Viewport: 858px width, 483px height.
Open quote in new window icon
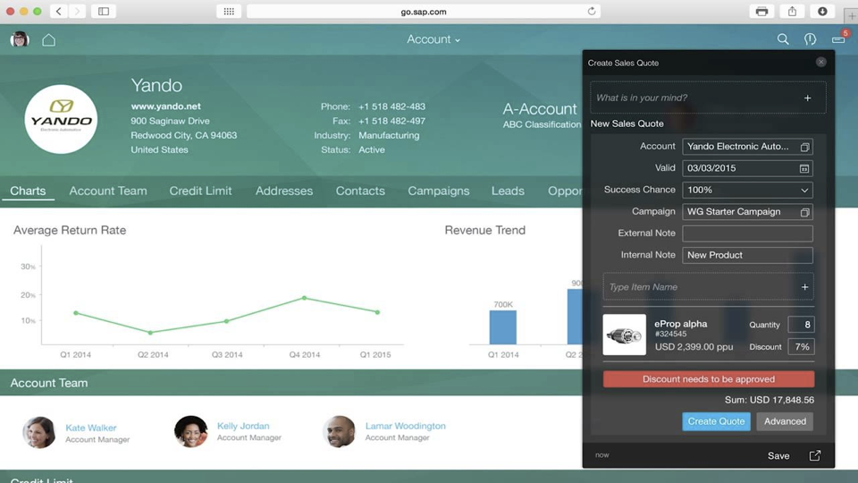click(x=815, y=455)
